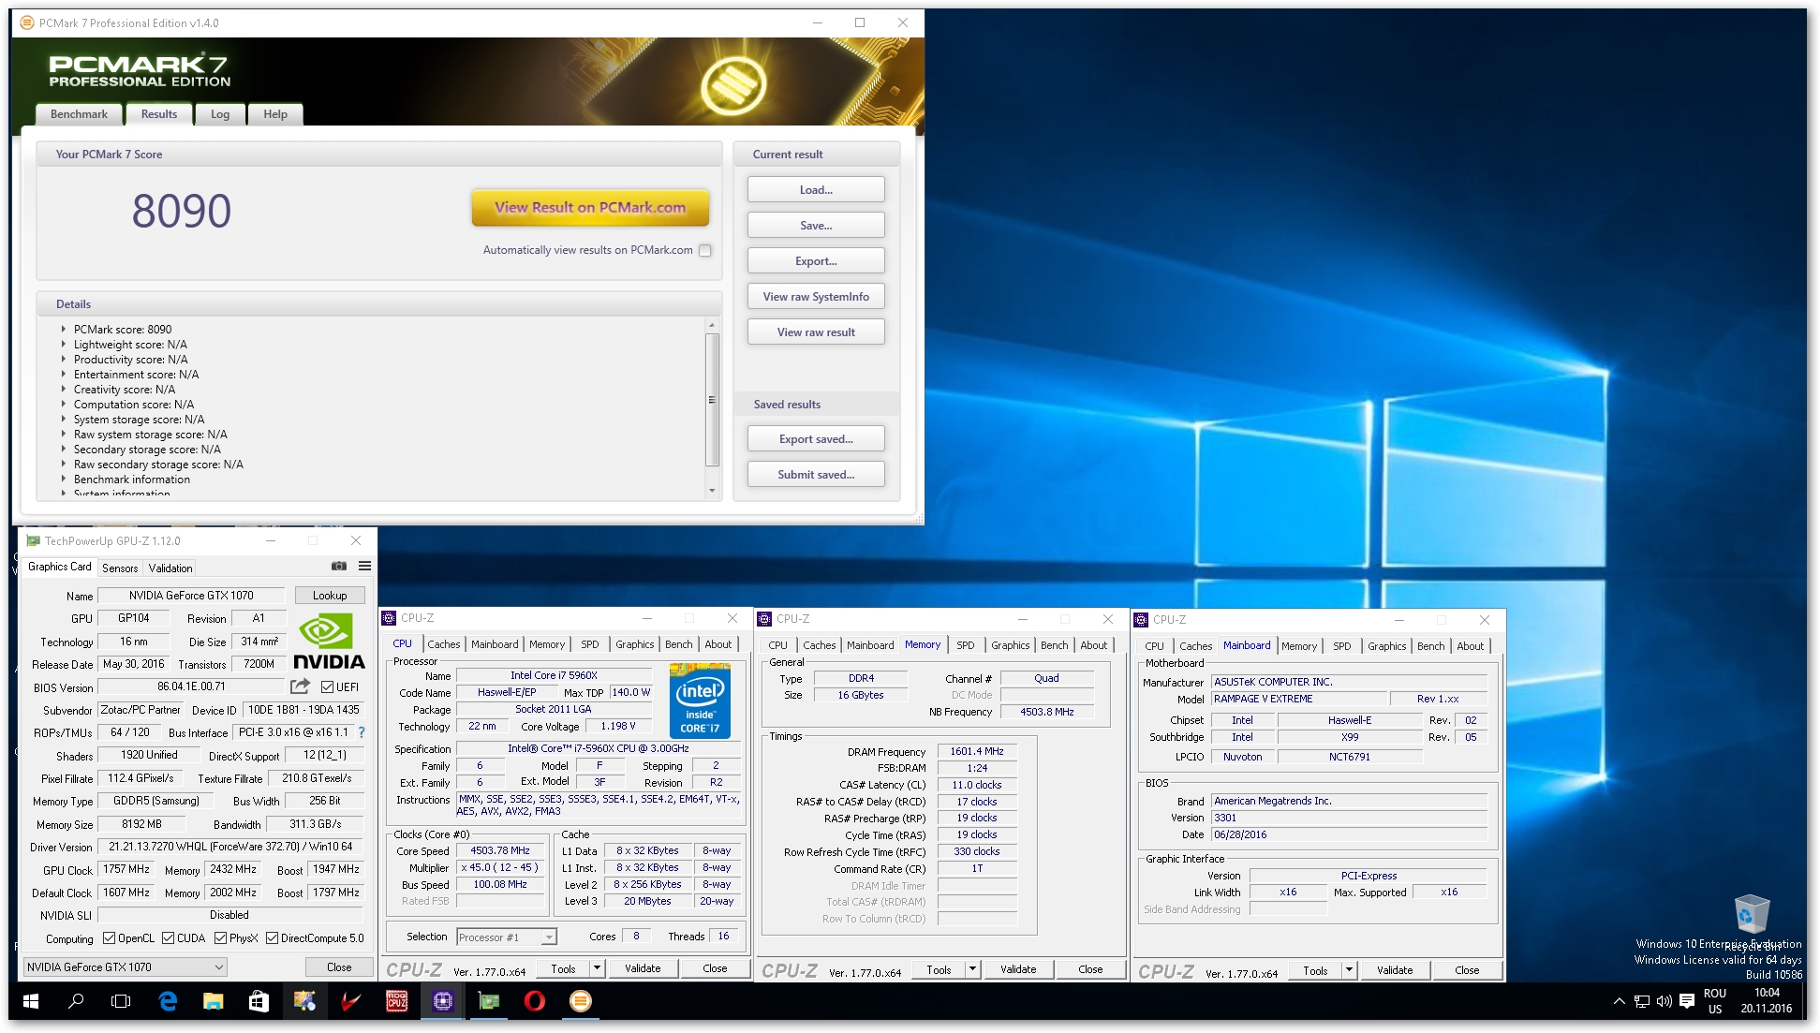Image resolution: width=1820 pixels, height=1033 pixels.
Task: Open the GPU-Z hamburger menu icon
Action: pos(364,566)
